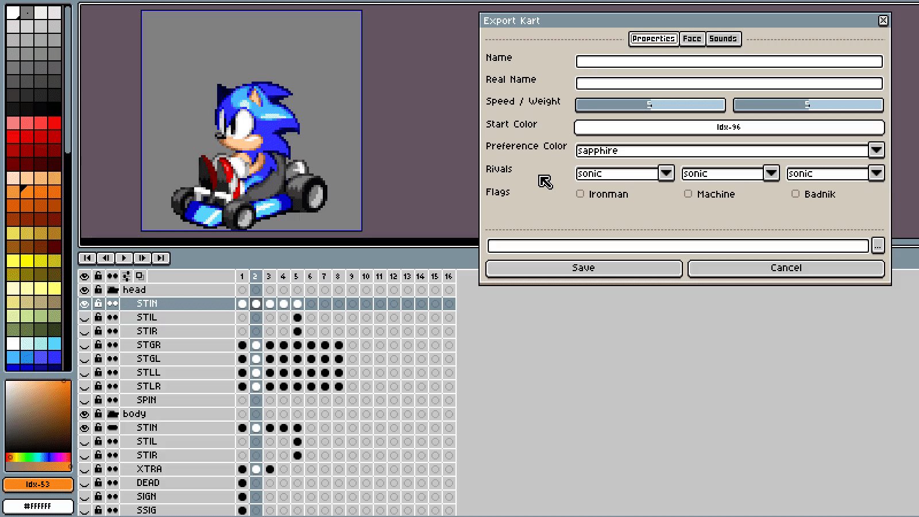Screen dimensions: 919x517
Task: Toggle lock on the head group
Action: tap(98, 290)
